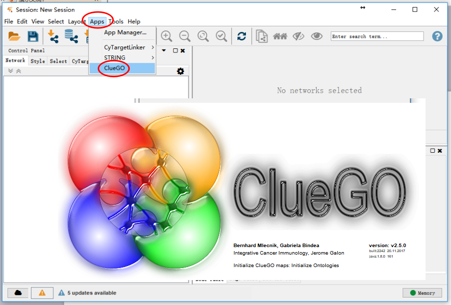Close the lower right panel X
This screenshot has height=305, width=451.
click(440, 150)
